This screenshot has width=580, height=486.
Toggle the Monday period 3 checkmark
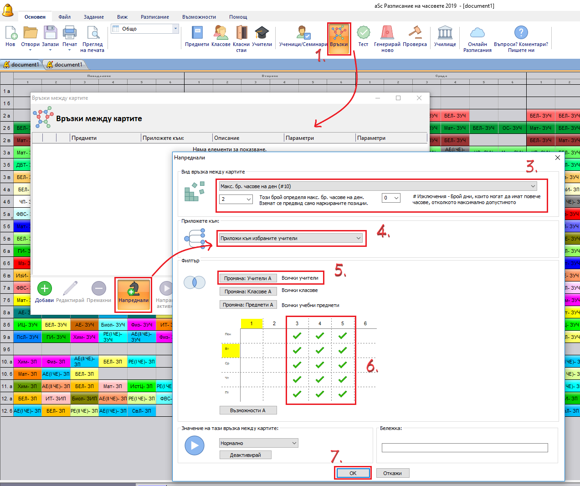[x=297, y=336]
